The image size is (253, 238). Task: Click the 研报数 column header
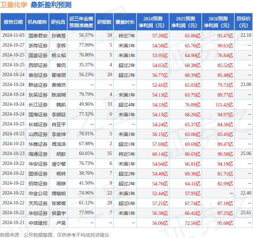104,22
